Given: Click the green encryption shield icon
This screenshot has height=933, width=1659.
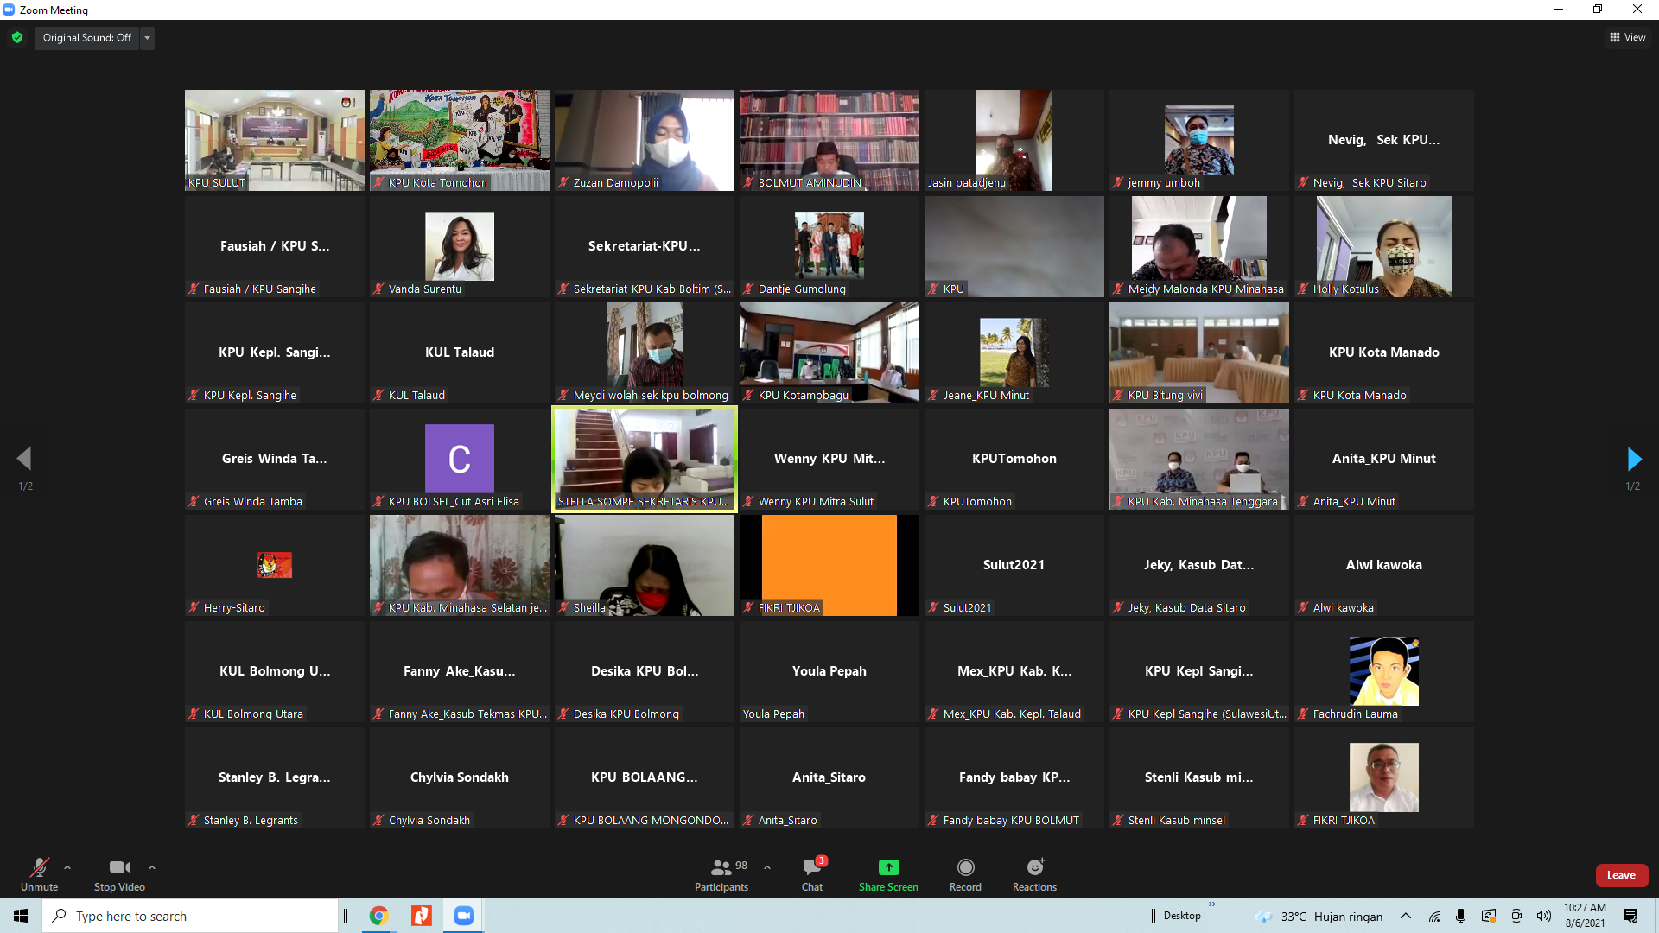Looking at the screenshot, I should [x=17, y=37].
